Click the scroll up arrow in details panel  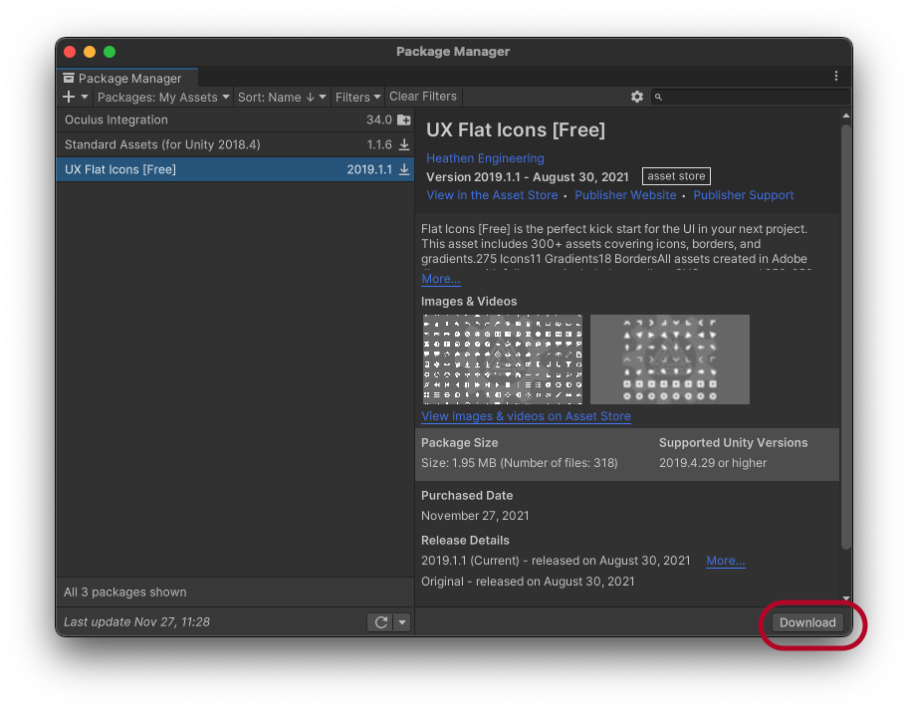pos(846,116)
